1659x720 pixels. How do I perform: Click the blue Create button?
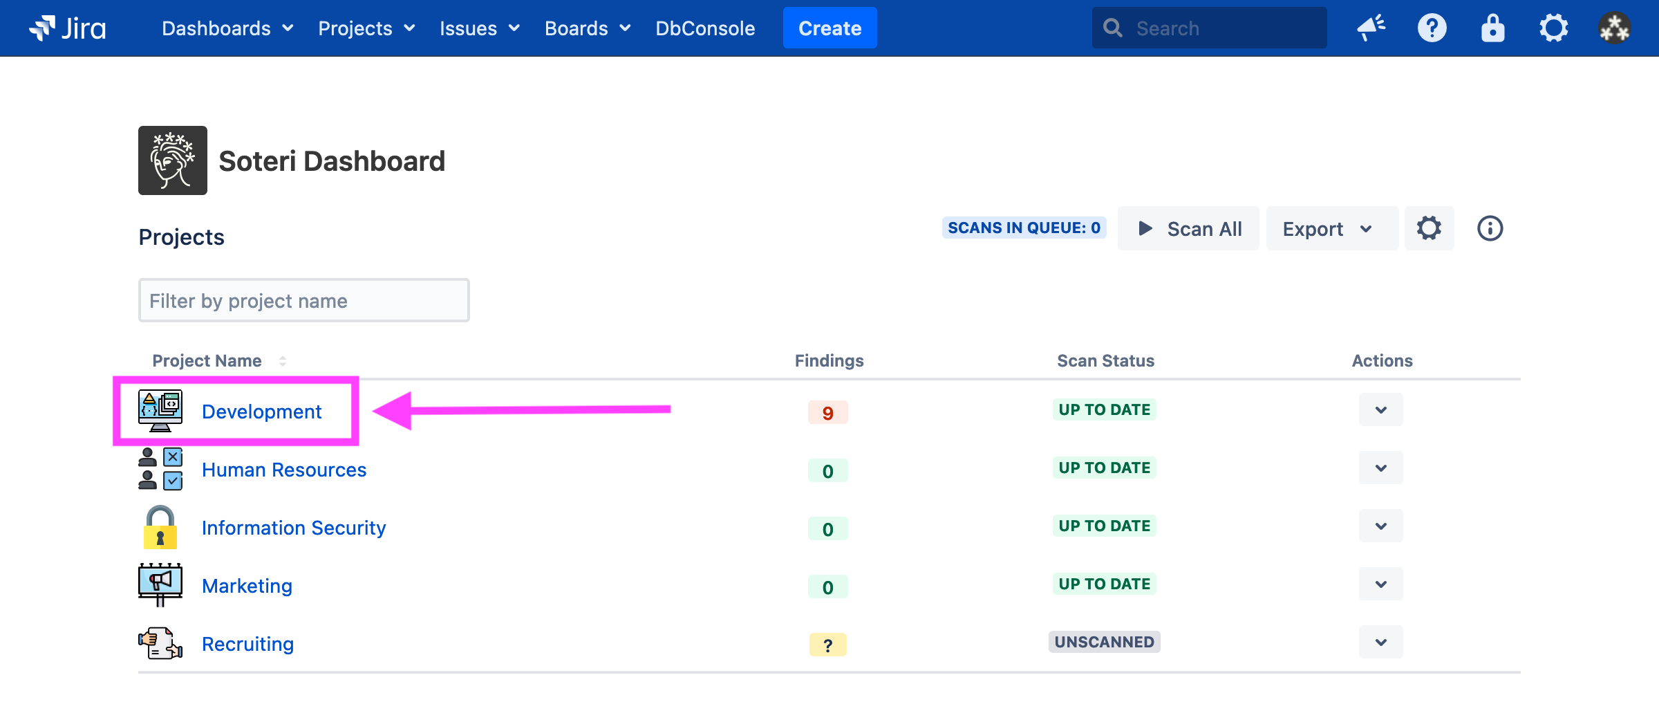point(829,28)
